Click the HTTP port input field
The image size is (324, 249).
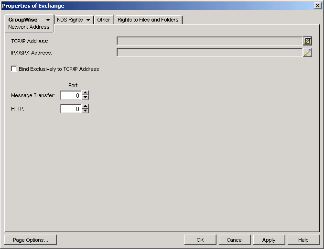(71, 109)
